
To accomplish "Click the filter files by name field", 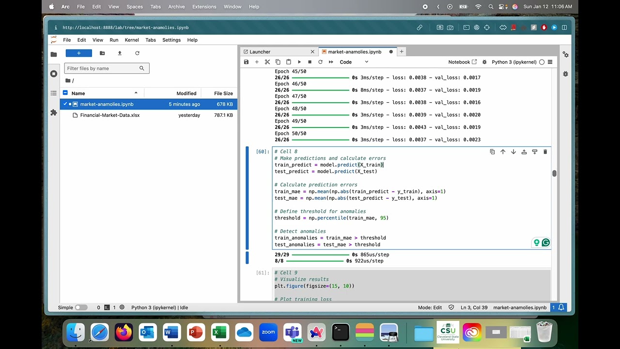I will coord(107,68).
